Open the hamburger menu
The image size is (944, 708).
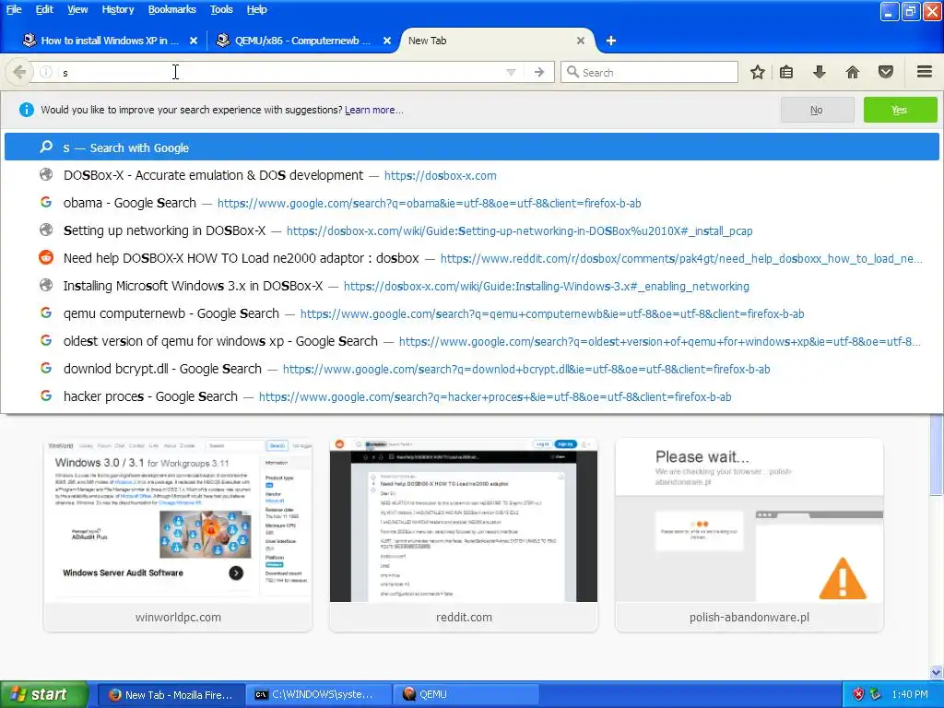tap(925, 72)
